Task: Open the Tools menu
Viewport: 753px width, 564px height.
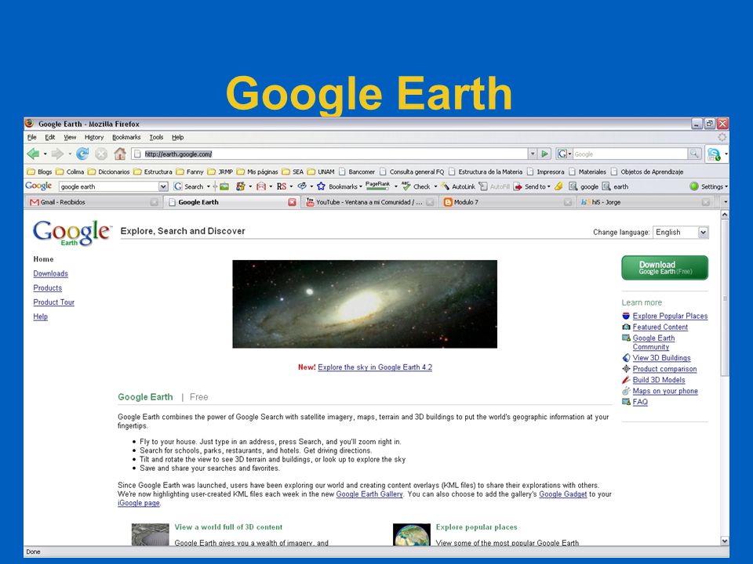Action: pos(156,137)
